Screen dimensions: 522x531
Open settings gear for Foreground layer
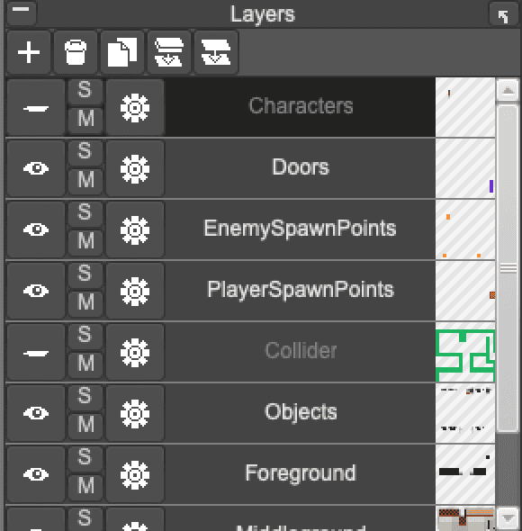tap(135, 474)
